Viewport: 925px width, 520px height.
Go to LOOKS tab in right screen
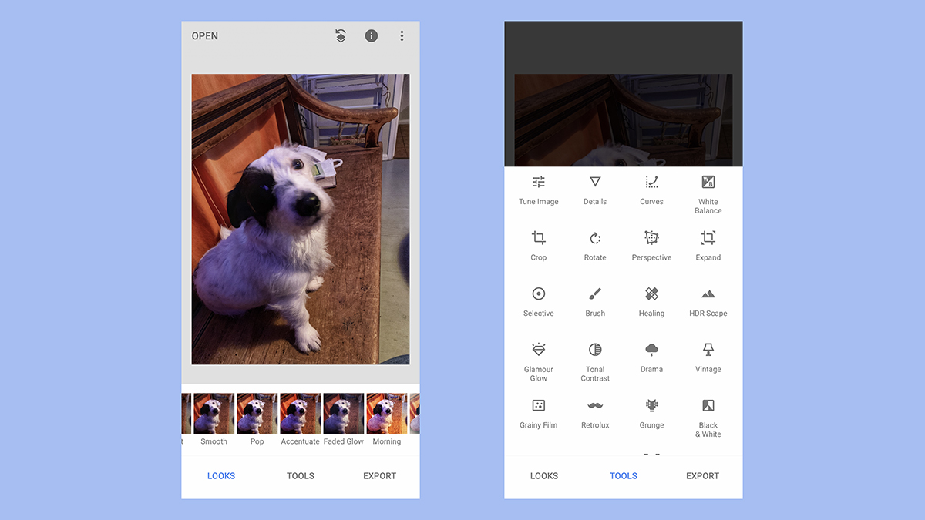544,476
